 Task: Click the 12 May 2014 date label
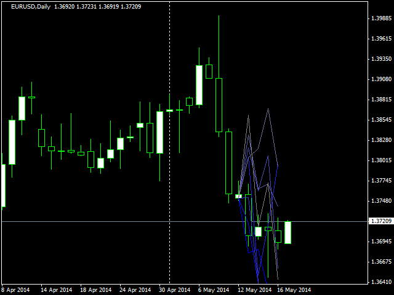(x=255, y=290)
